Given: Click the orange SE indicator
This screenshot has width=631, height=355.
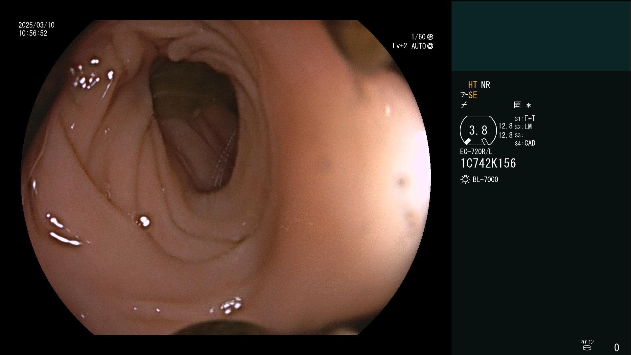Looking at the screenshot, I should coord(473,95).
